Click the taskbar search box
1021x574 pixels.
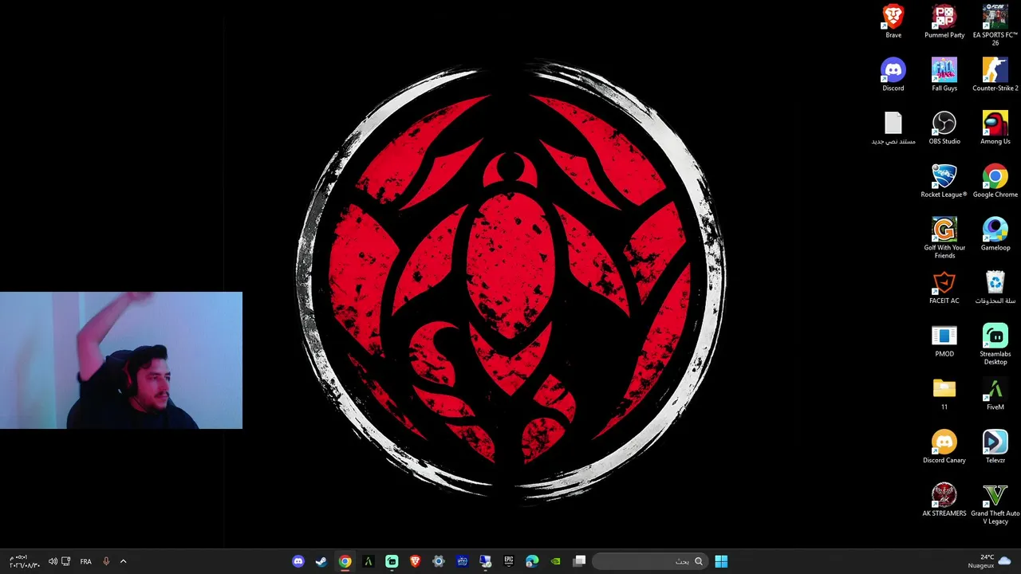[650, 561]
